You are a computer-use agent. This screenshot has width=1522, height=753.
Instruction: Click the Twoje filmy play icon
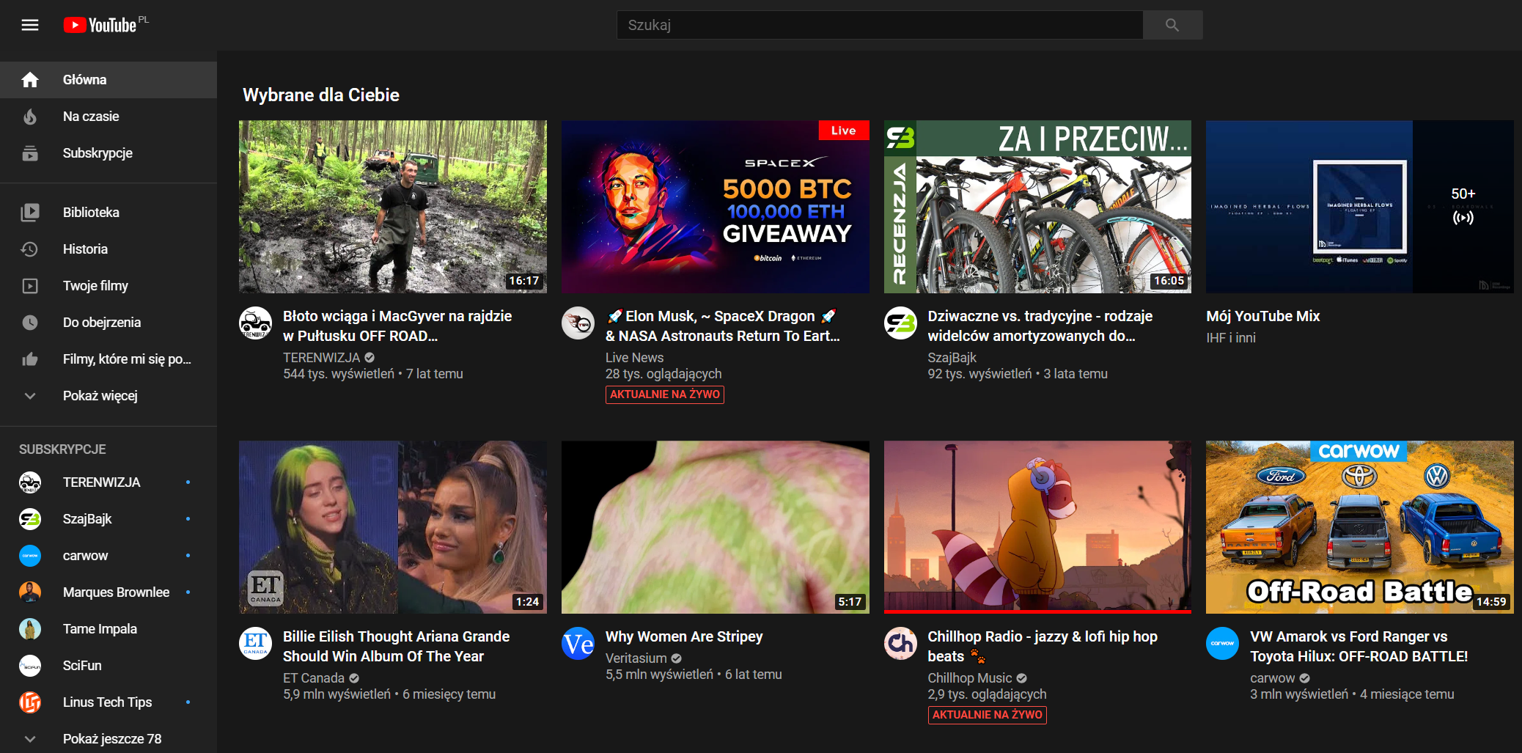coord(30,286)
